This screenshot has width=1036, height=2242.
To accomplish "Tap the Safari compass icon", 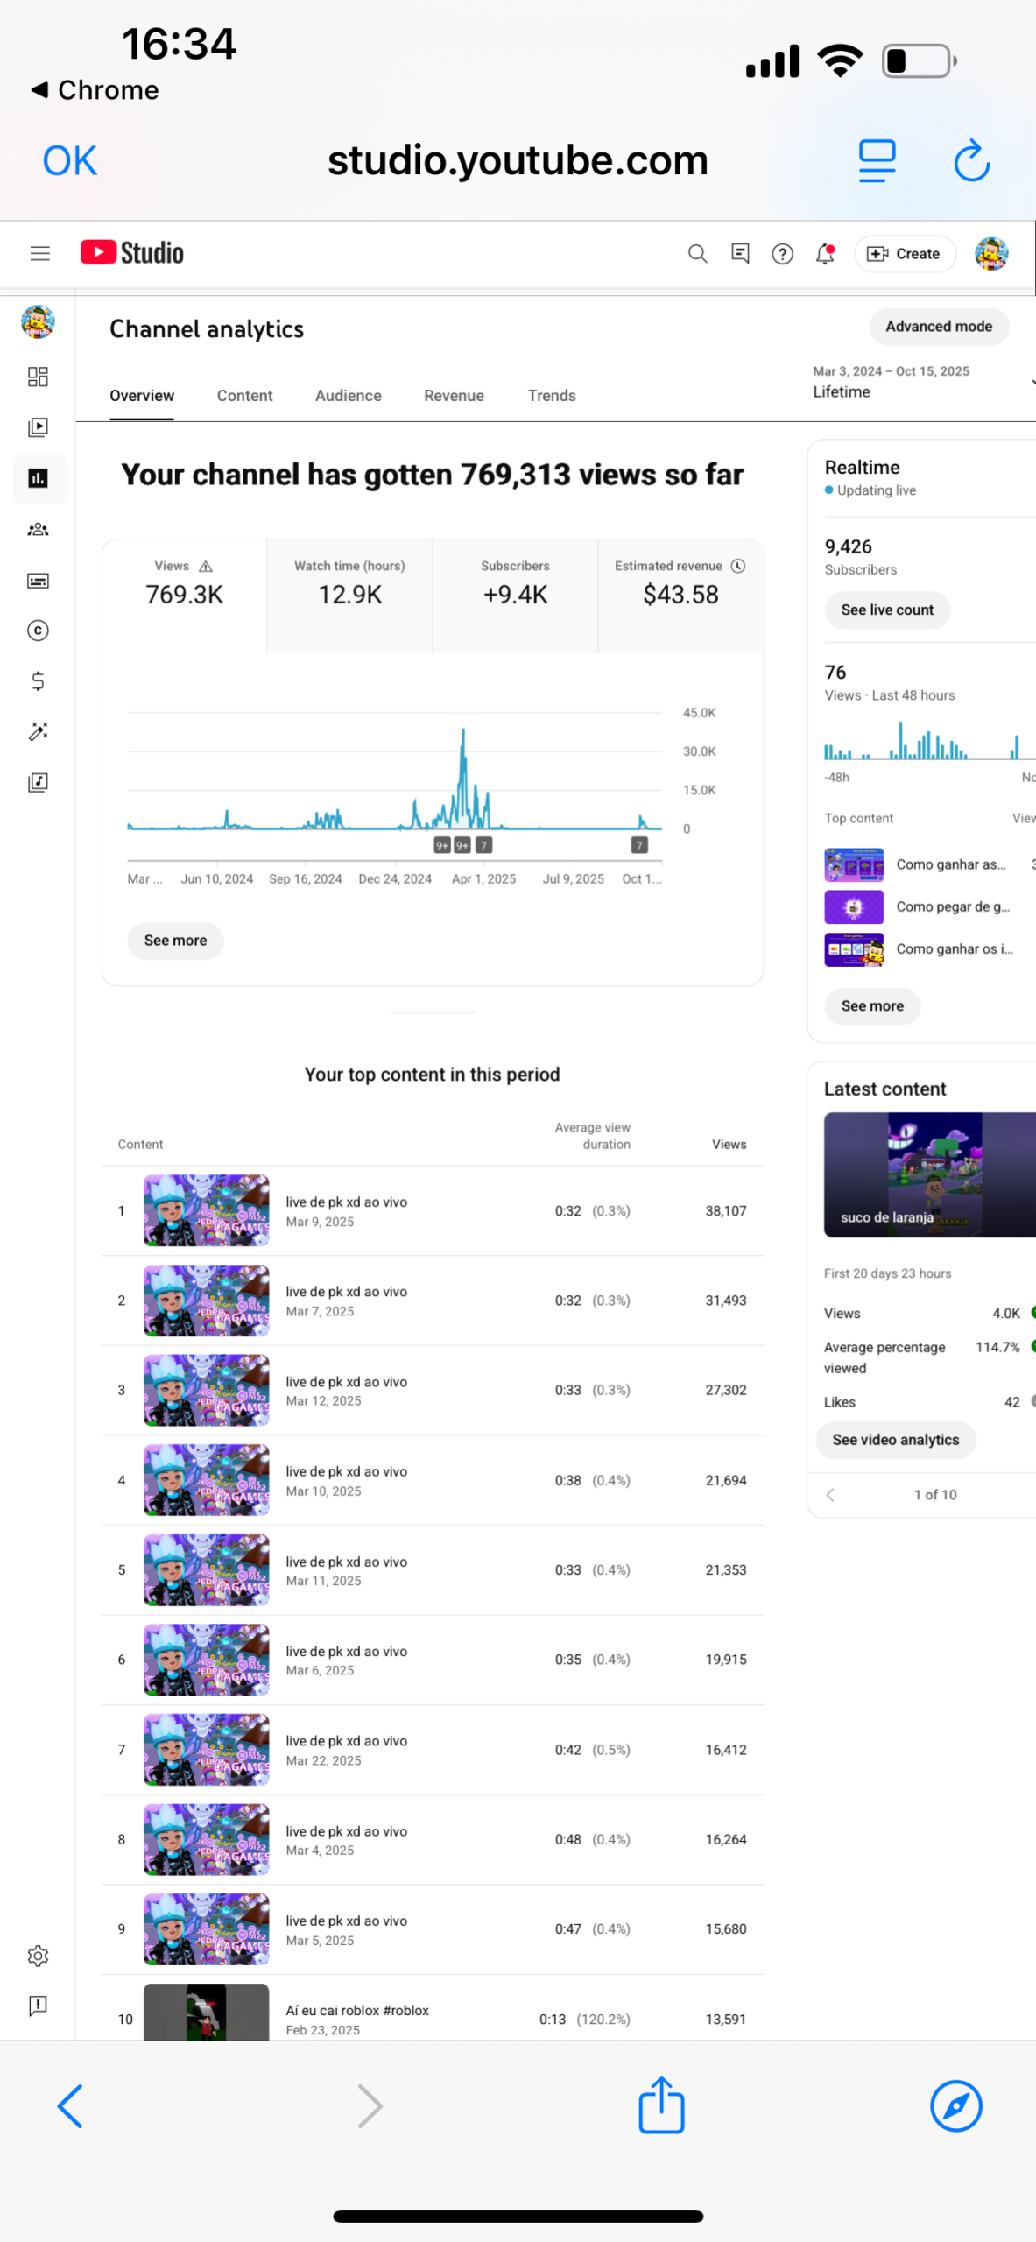I will pos(955,2106).
